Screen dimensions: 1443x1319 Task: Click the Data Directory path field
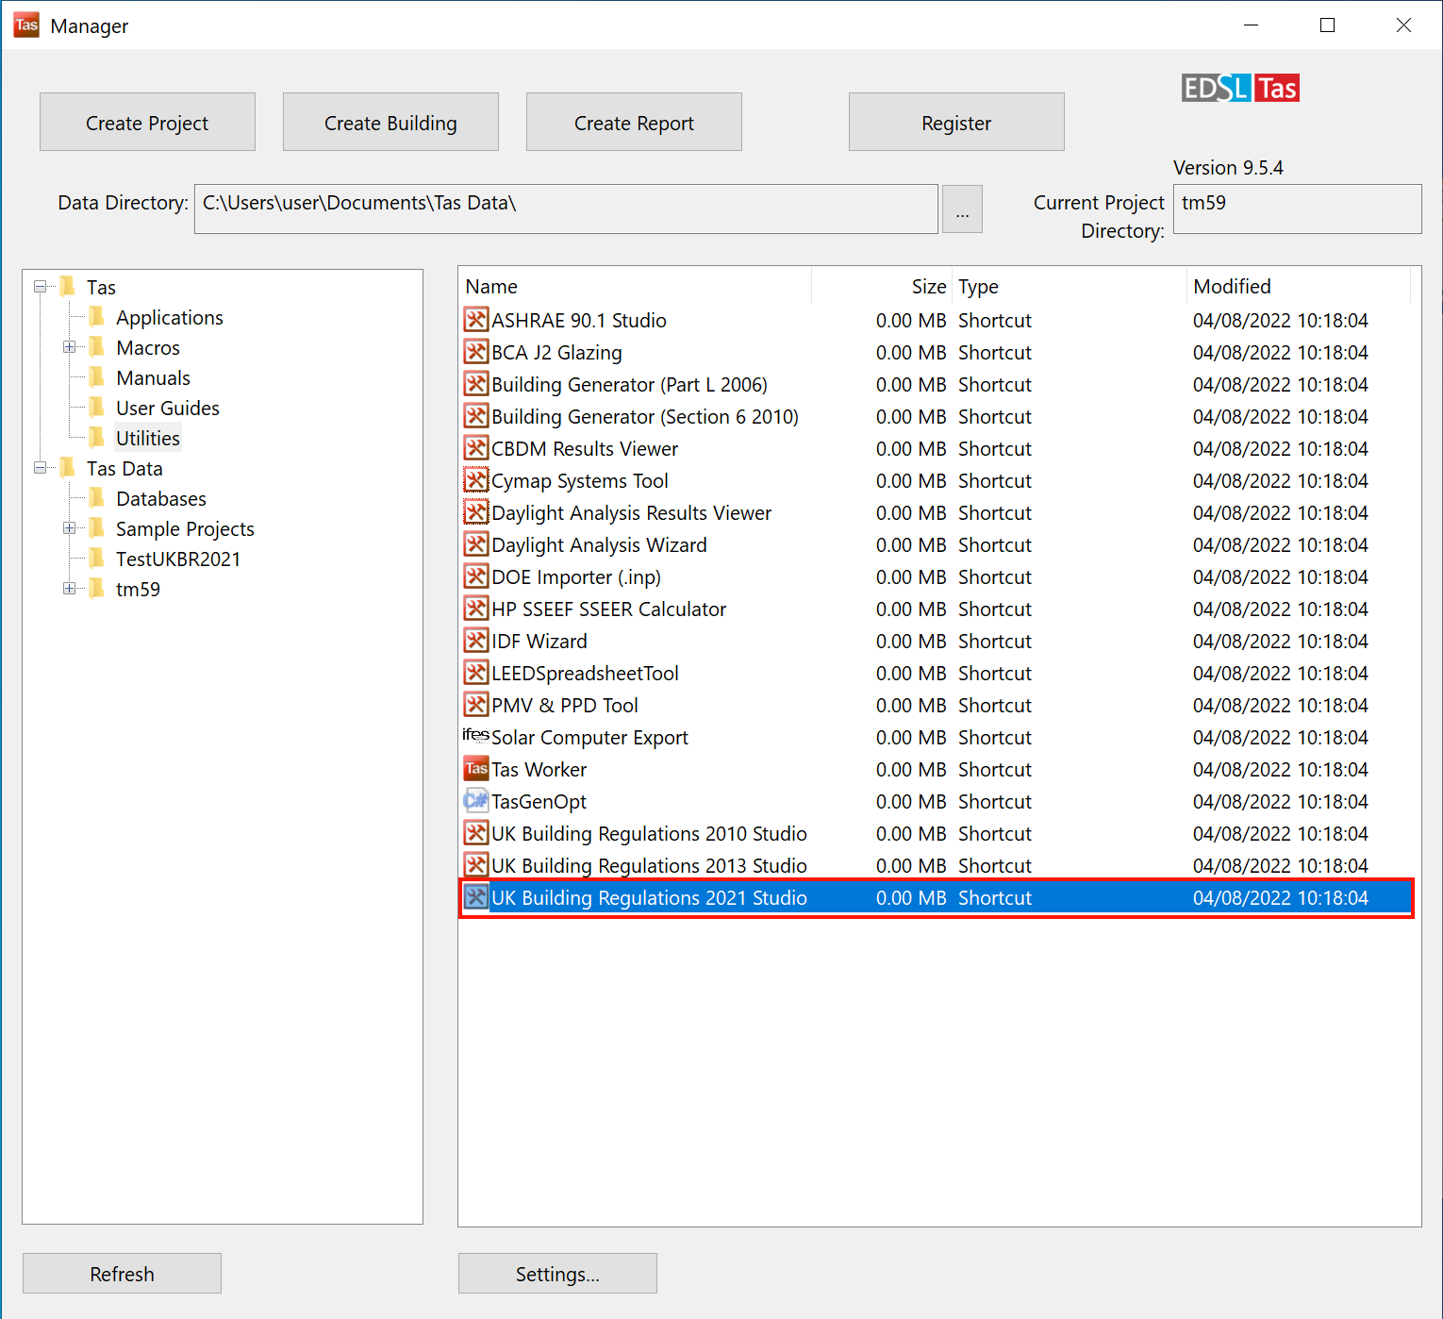[x=566, y=209]
